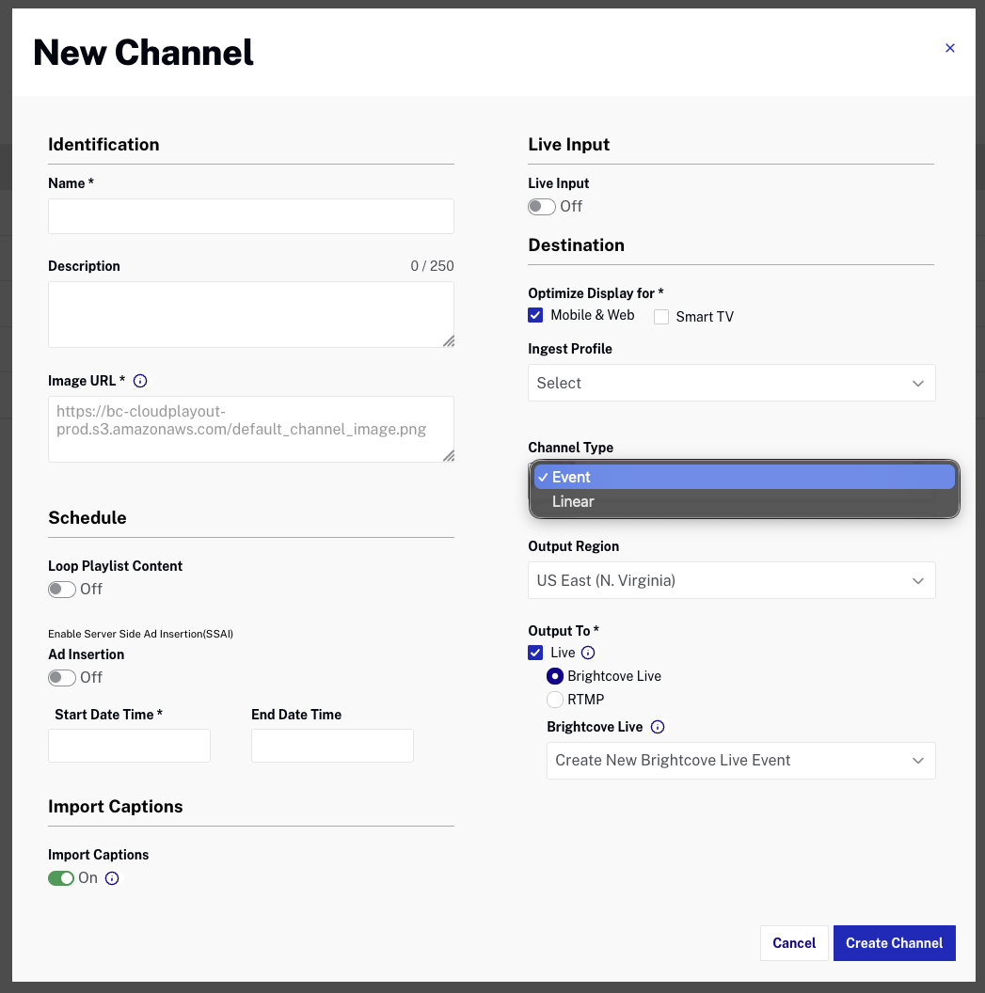This screenshot has height=993, width=985.
Task: Expand the Create New Brightcove Live Event dropdown
Action: click(740, 760)
